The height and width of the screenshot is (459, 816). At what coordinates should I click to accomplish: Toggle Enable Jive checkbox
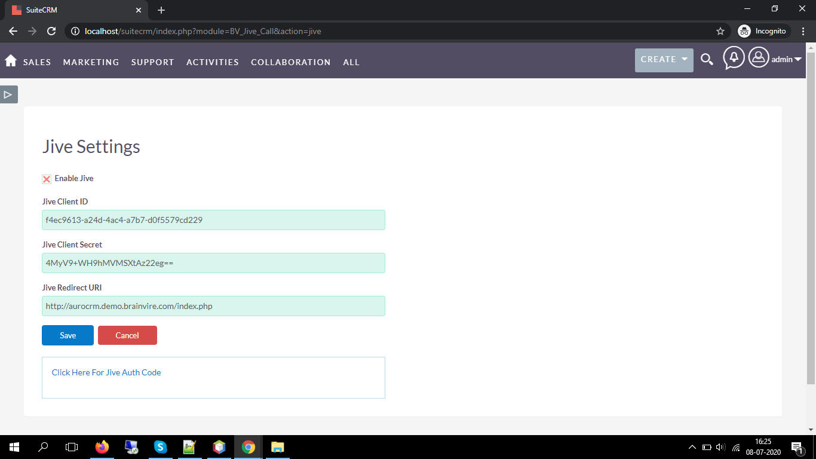(47, 179)
